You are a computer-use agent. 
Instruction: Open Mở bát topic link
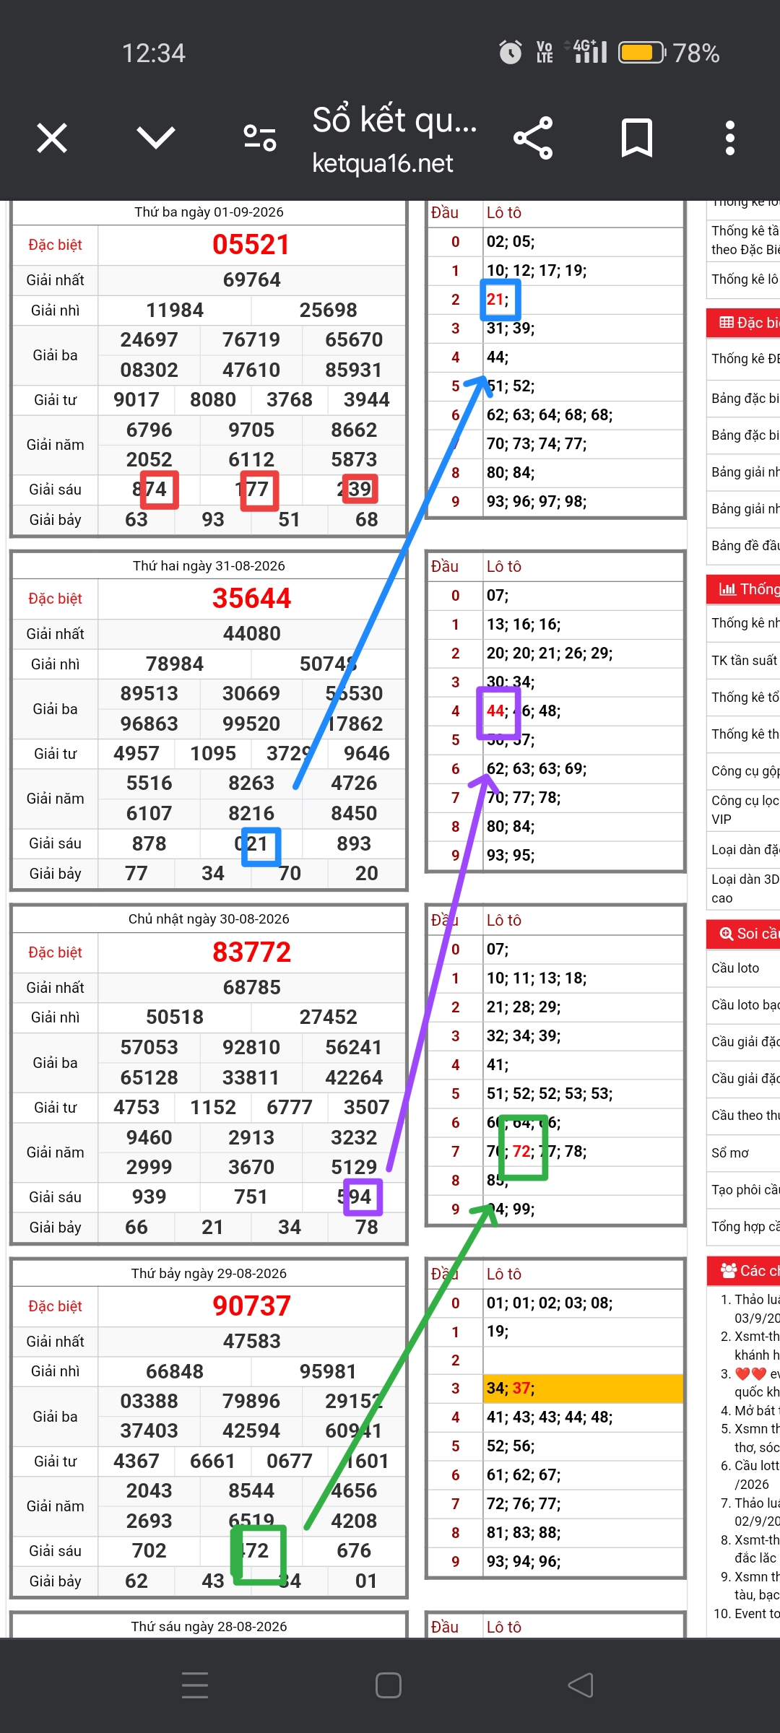(756, 1410)
